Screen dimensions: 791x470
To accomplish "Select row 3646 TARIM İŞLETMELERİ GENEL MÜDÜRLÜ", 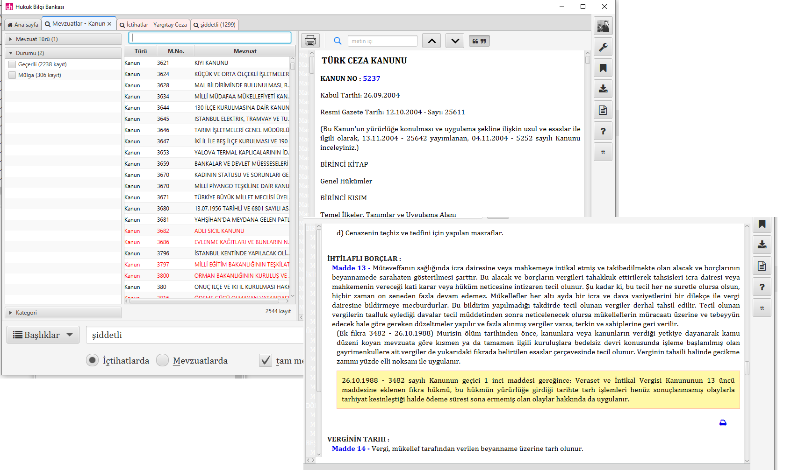I will click(x=207, y=130).
